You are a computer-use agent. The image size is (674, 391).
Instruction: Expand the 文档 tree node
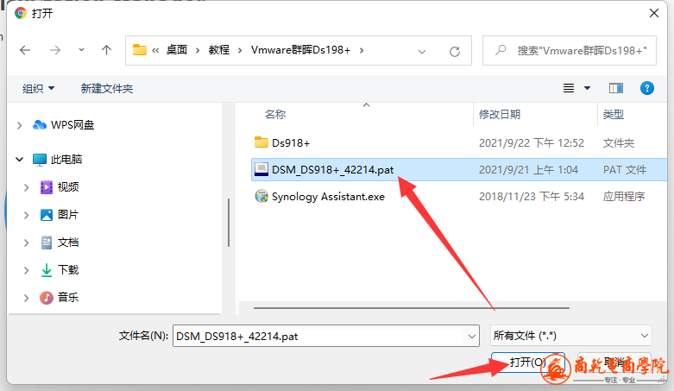26,243
